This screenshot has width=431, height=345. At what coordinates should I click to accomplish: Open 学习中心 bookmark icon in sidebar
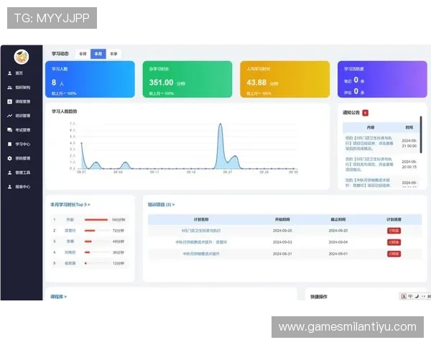point(9,144)
